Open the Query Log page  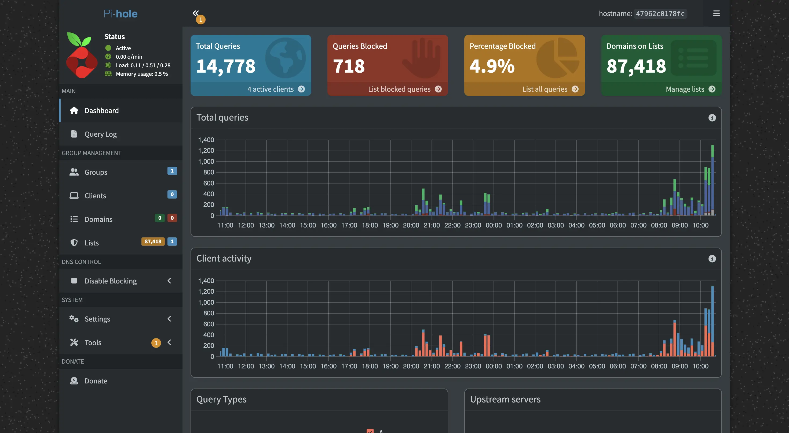tap(100, 134)
